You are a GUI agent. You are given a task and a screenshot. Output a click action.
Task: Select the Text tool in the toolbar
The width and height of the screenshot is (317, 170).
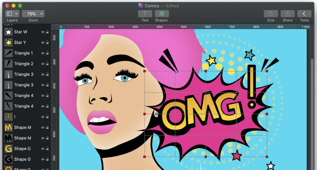coord(145,14)
